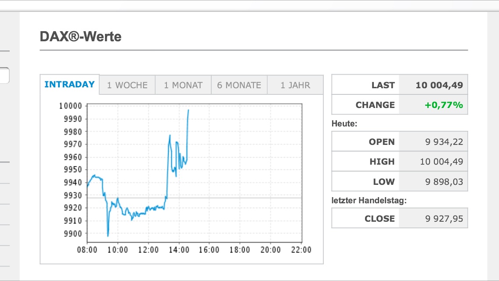Click the 22:00 time axis label

pyautogui.click(x=300, y=250)
